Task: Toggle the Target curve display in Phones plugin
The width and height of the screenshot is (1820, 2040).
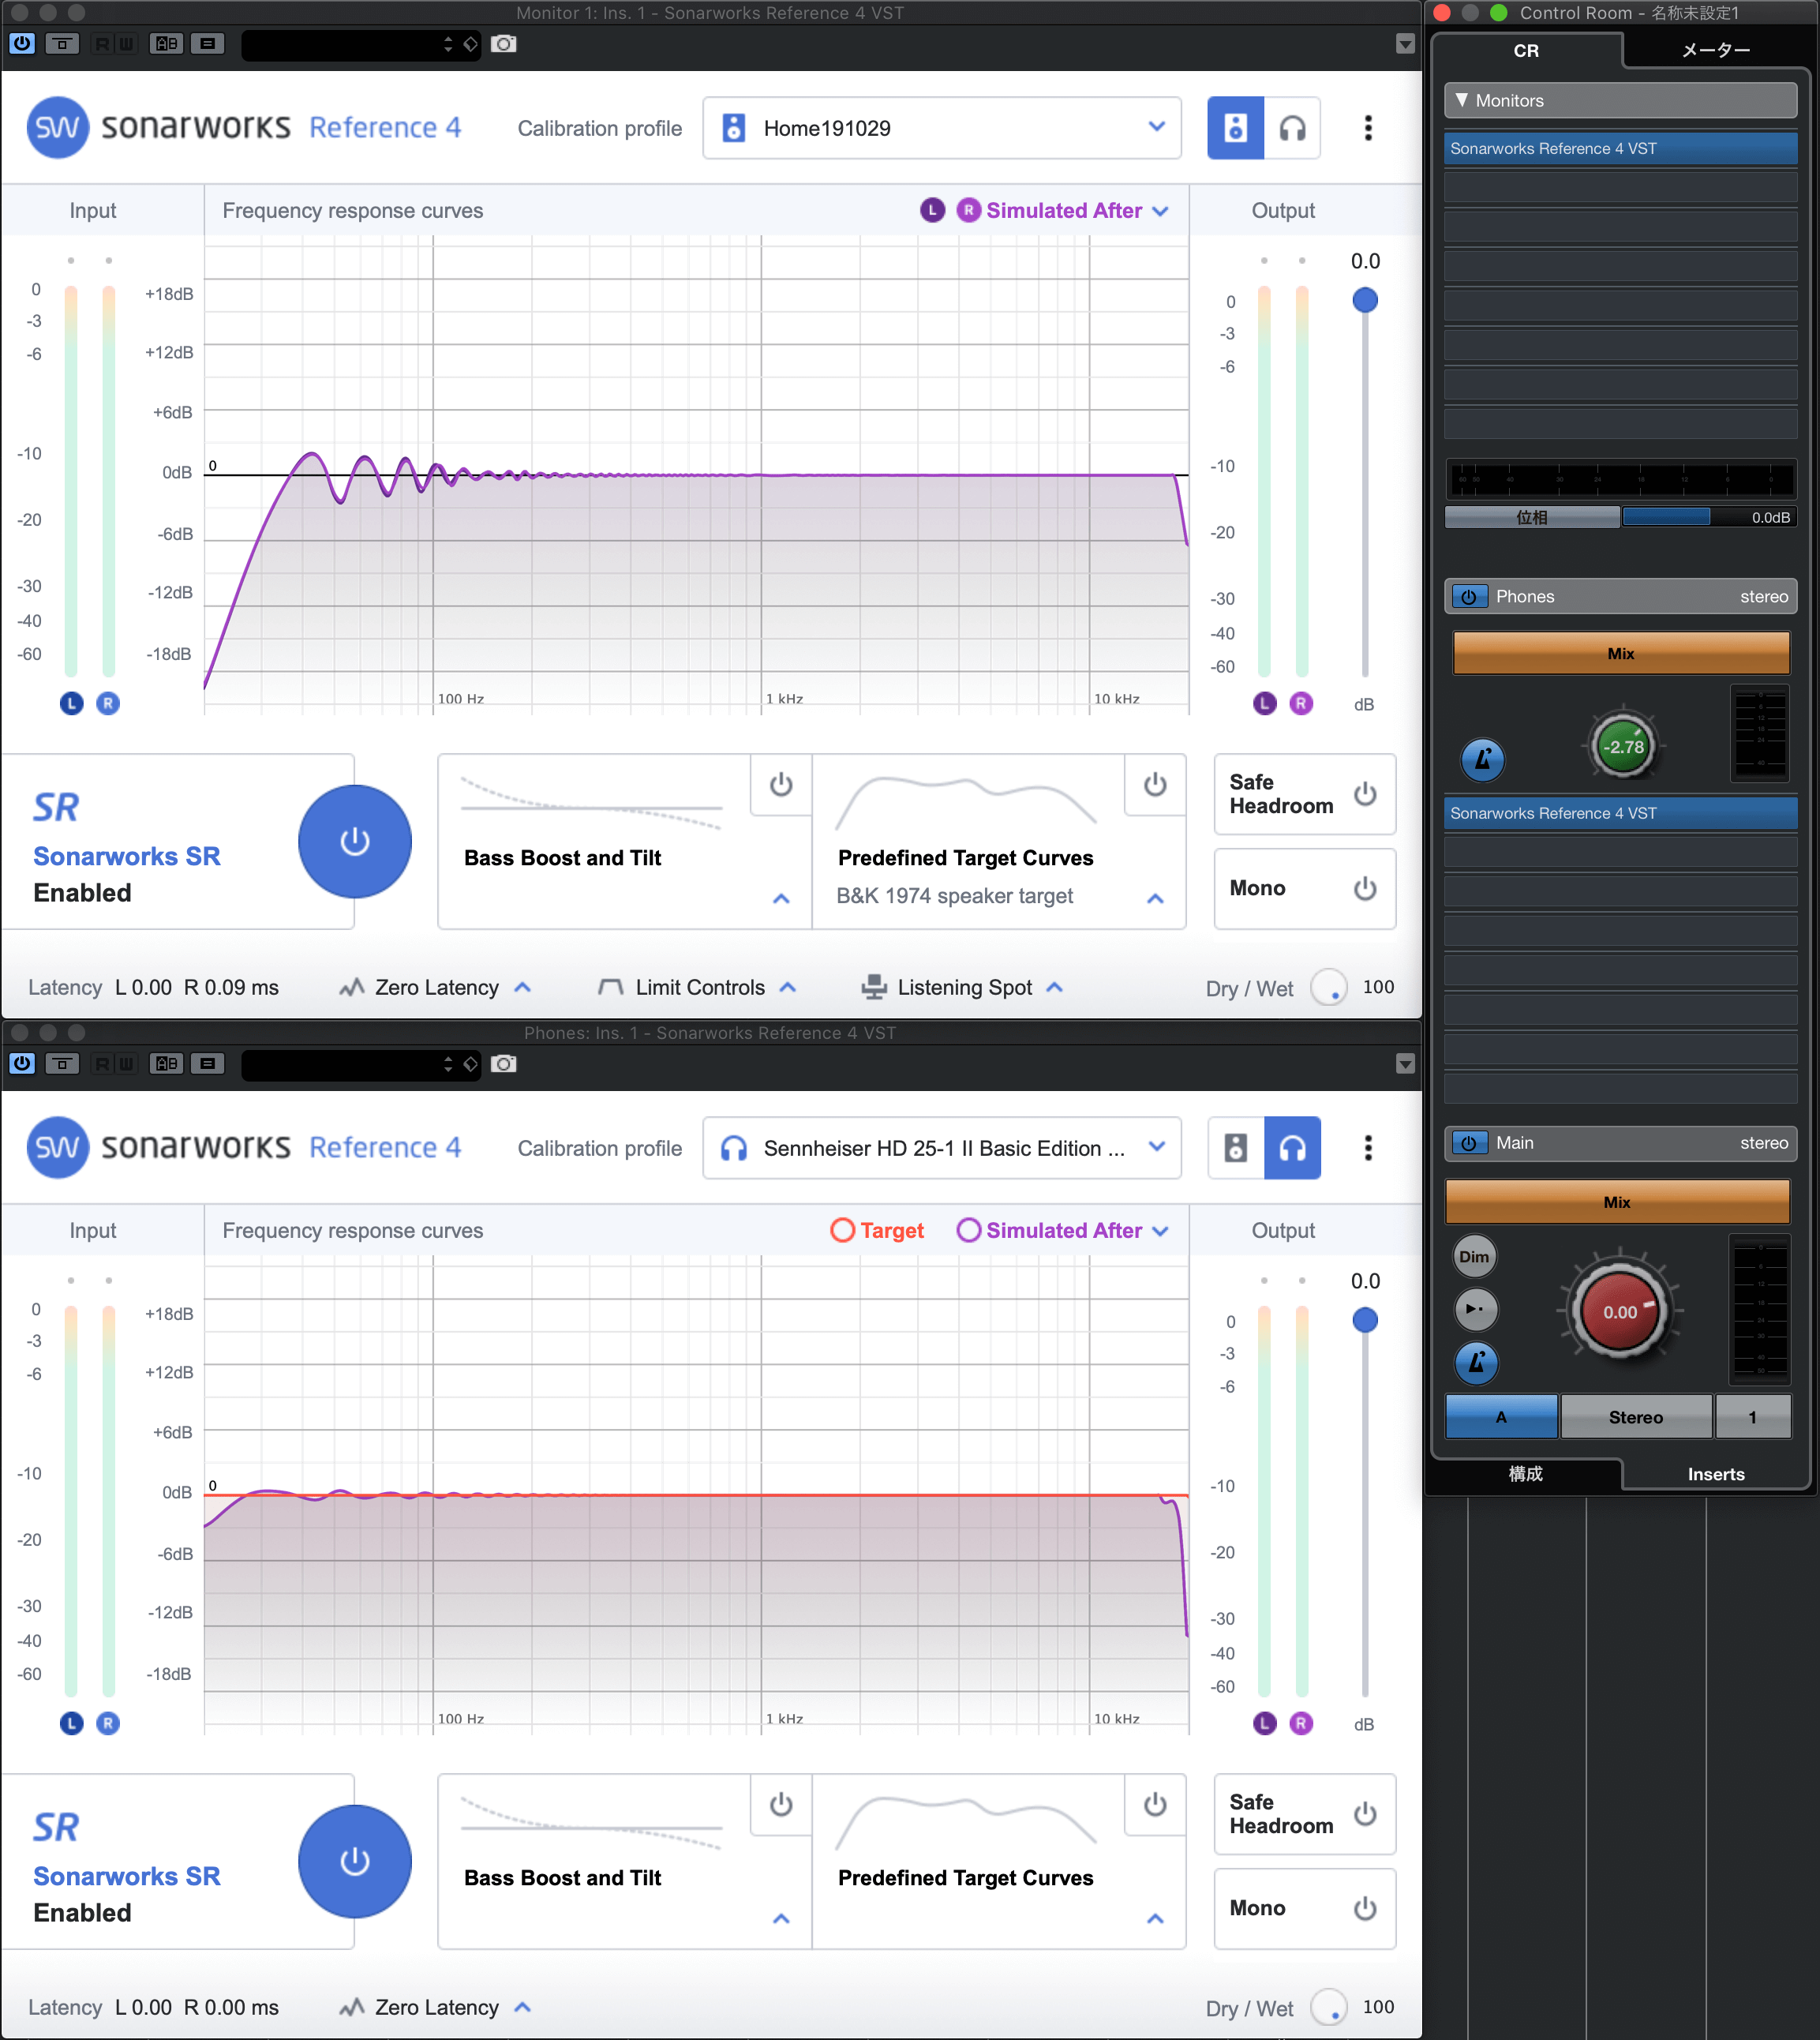Action: coord(877,1231)
